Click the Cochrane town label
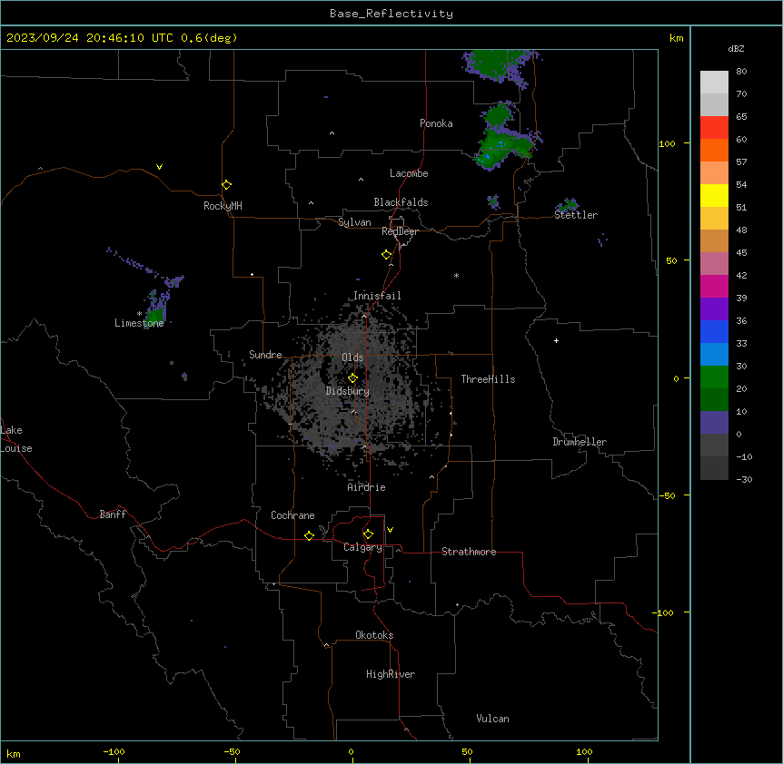 click(x=292, y=515)
